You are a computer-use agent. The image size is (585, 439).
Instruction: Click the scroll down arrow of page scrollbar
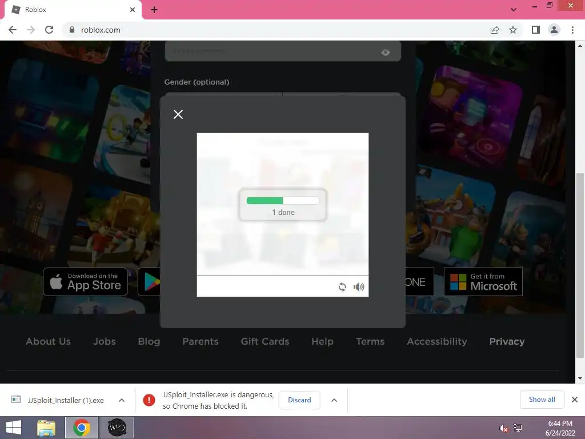[580, 378]
